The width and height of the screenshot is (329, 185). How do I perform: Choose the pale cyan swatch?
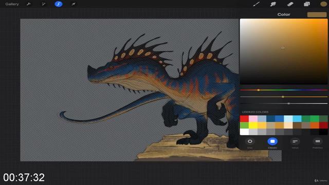click(x=288, y=119)
